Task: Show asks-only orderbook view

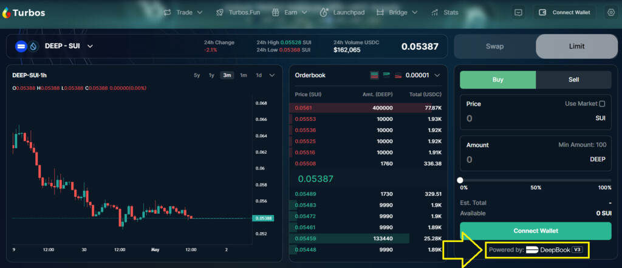Action: pos(398,75)
